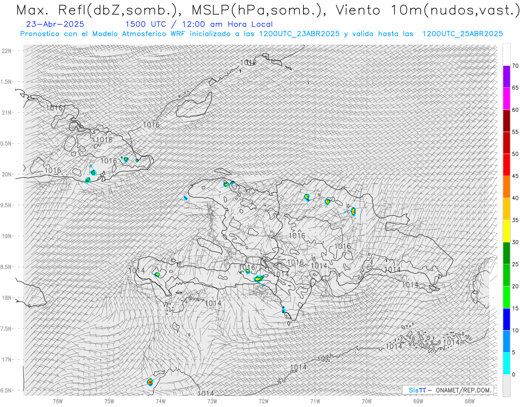Screen dimensions: 527x407
Task: Click the 71W longitude label
Action: 315,401
